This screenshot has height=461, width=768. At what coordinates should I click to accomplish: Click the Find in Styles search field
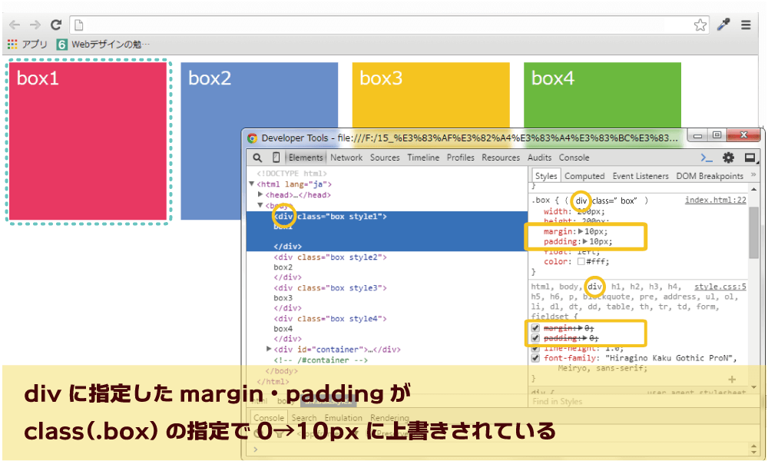tap(584, 401)
